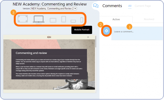Click the Comments speech bubble icon
The width and height of the screenshot is (164, 100).
point(96,6)
